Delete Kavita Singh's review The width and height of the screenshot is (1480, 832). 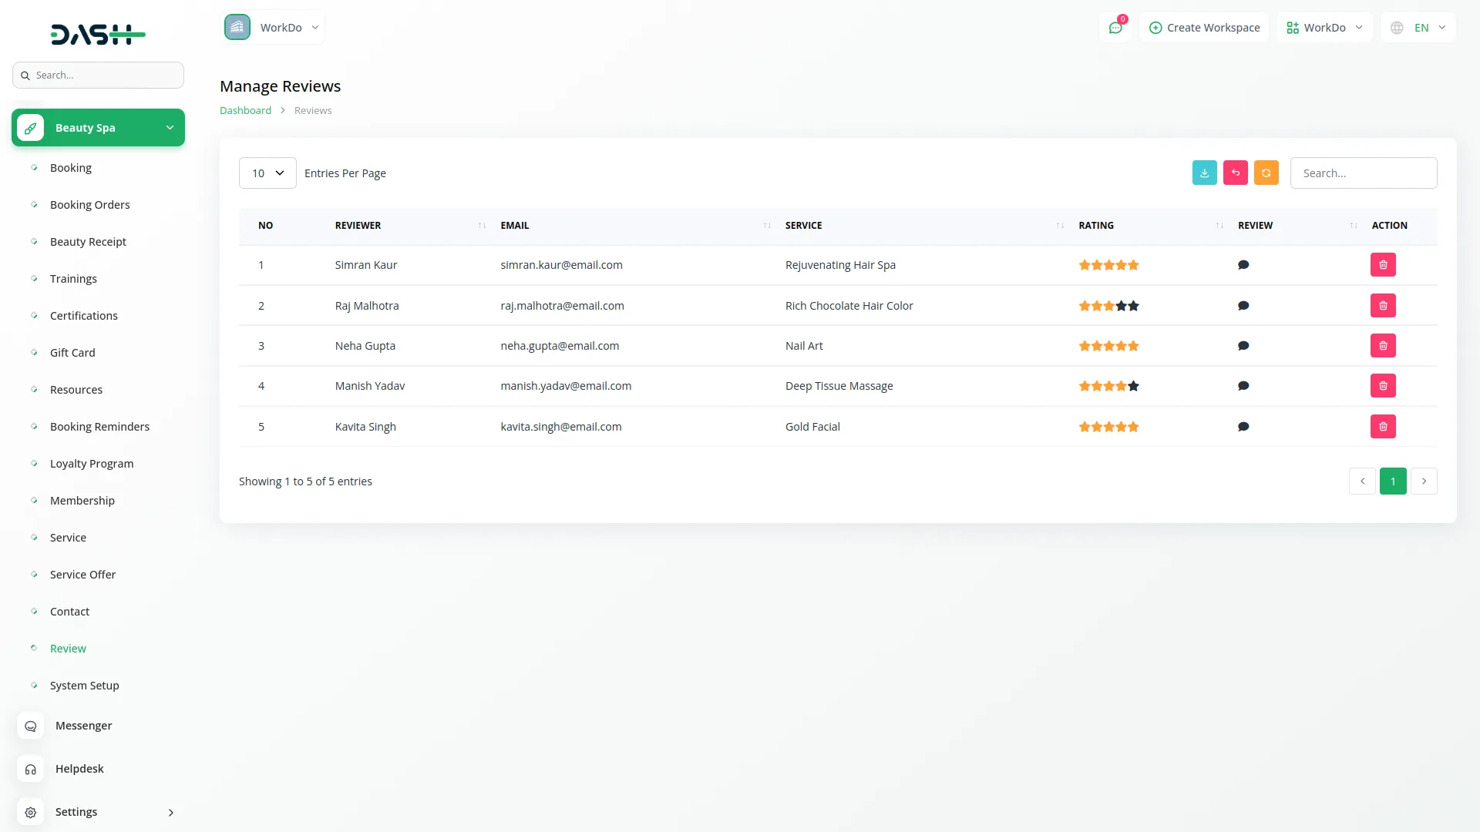point(1383,427)
